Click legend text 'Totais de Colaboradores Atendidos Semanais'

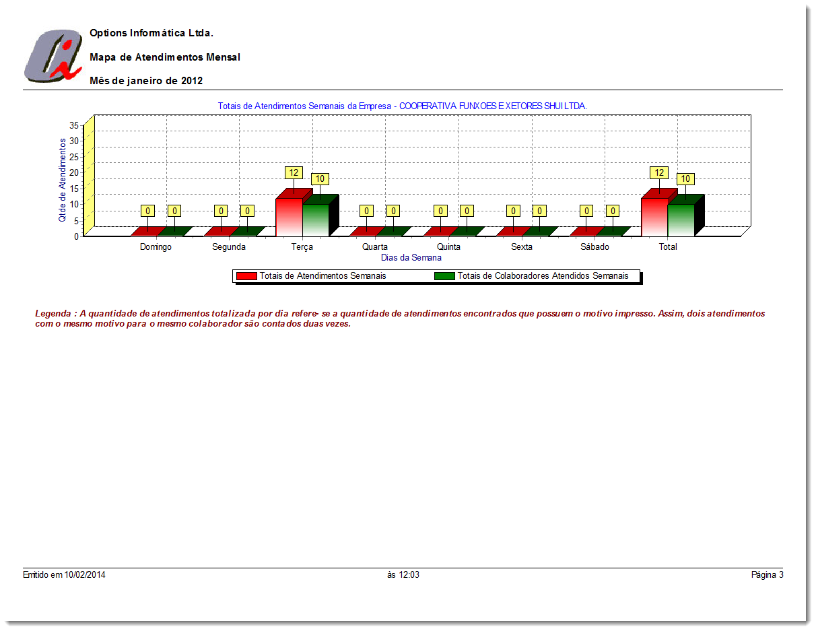(x=543, y=276)
